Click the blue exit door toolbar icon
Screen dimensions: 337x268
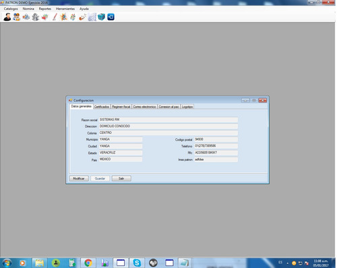[111, 17]
